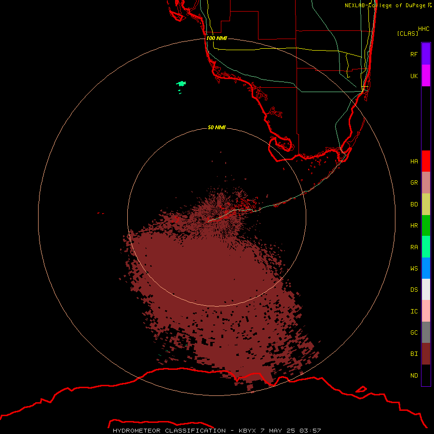Click the [CLAS] units label
Viewport: 434px width, 434px height.
pyautogui.click(x=407, y=33)
